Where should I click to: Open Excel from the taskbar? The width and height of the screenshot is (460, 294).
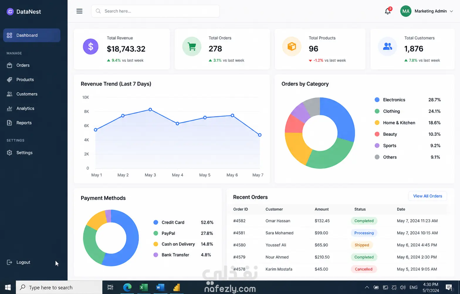coord(143,287)
